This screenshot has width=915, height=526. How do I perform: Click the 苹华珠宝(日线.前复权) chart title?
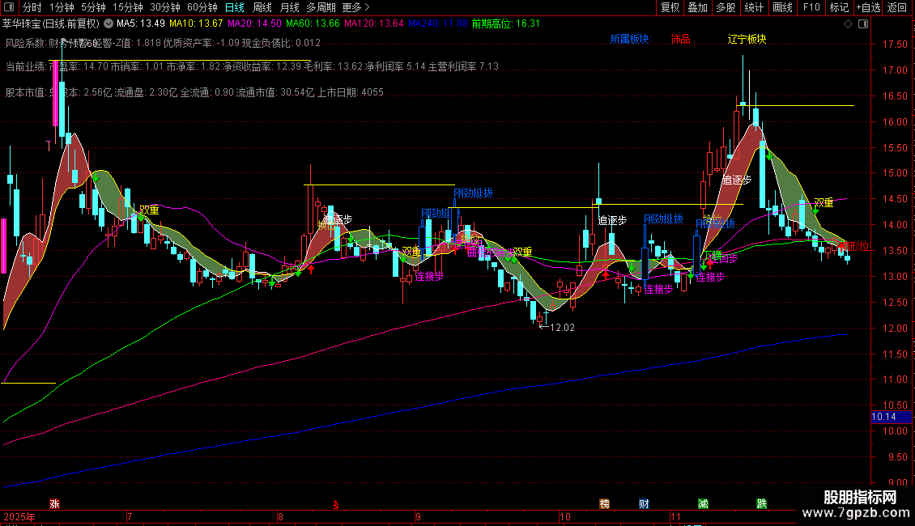(x=51, y=24)
